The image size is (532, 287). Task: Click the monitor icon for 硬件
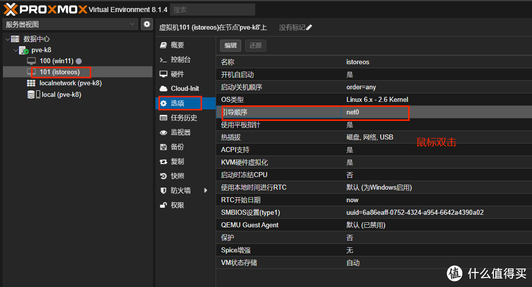(163, 74)
